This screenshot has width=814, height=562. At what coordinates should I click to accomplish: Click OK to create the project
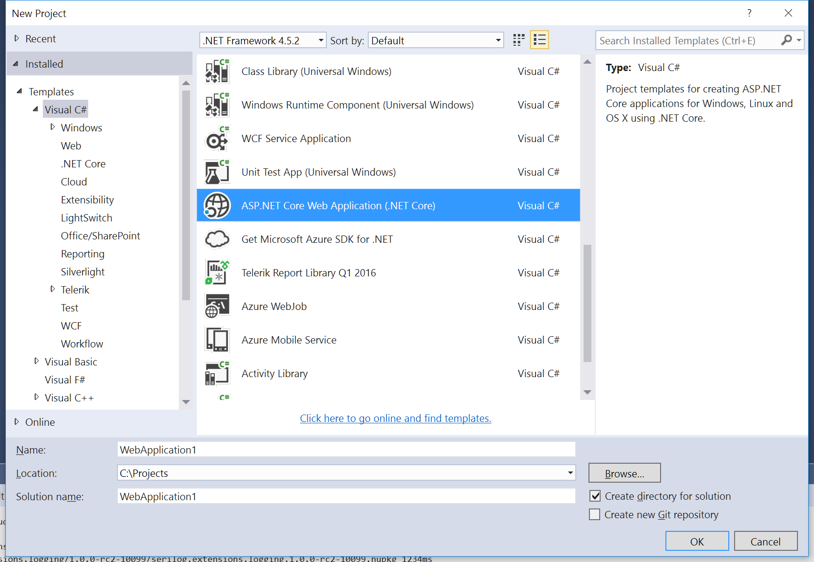(697, 541)
